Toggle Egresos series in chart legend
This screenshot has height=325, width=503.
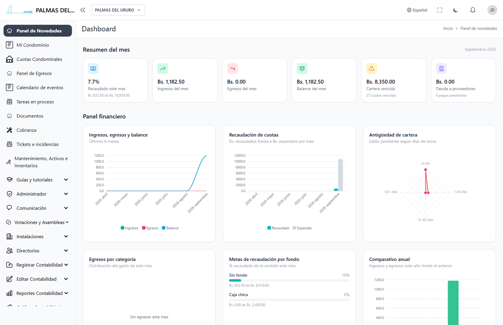[x=150, y=228]
